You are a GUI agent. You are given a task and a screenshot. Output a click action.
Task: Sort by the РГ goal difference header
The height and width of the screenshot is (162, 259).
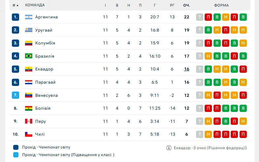pyautogui.click(x=172, y=5)
